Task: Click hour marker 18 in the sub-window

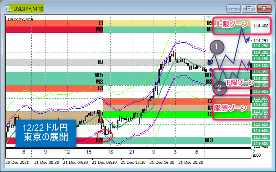Action: point(110,152)
